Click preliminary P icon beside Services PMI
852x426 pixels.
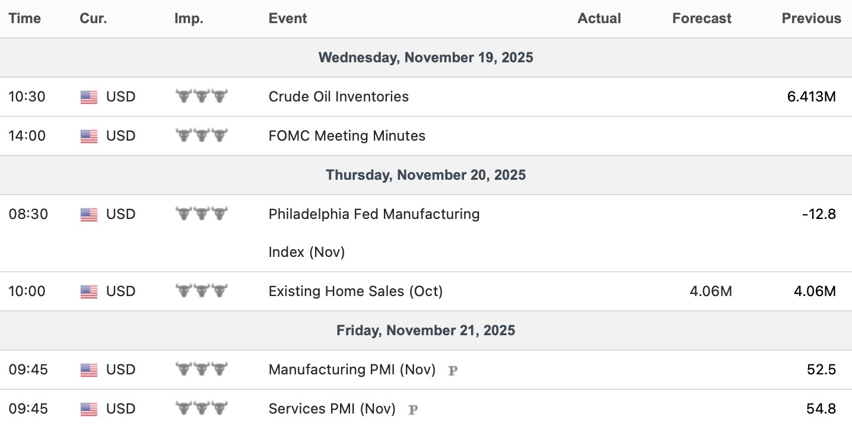pos(414,409)
